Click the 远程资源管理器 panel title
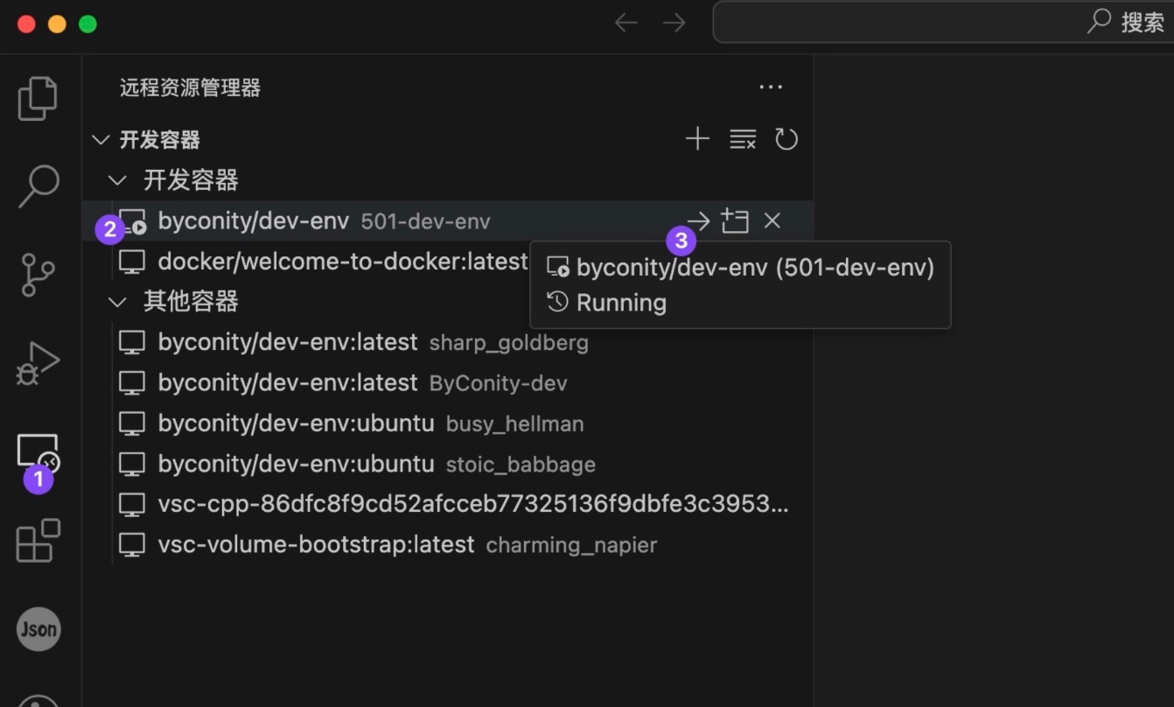The height and width of the screenshot is (707, 1174). (x=191, y=87)
